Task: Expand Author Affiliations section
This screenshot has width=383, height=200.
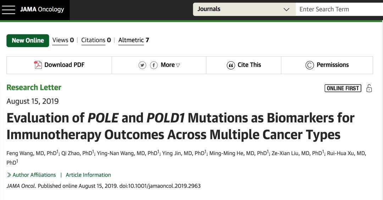Action: click(x=34, y=175)
